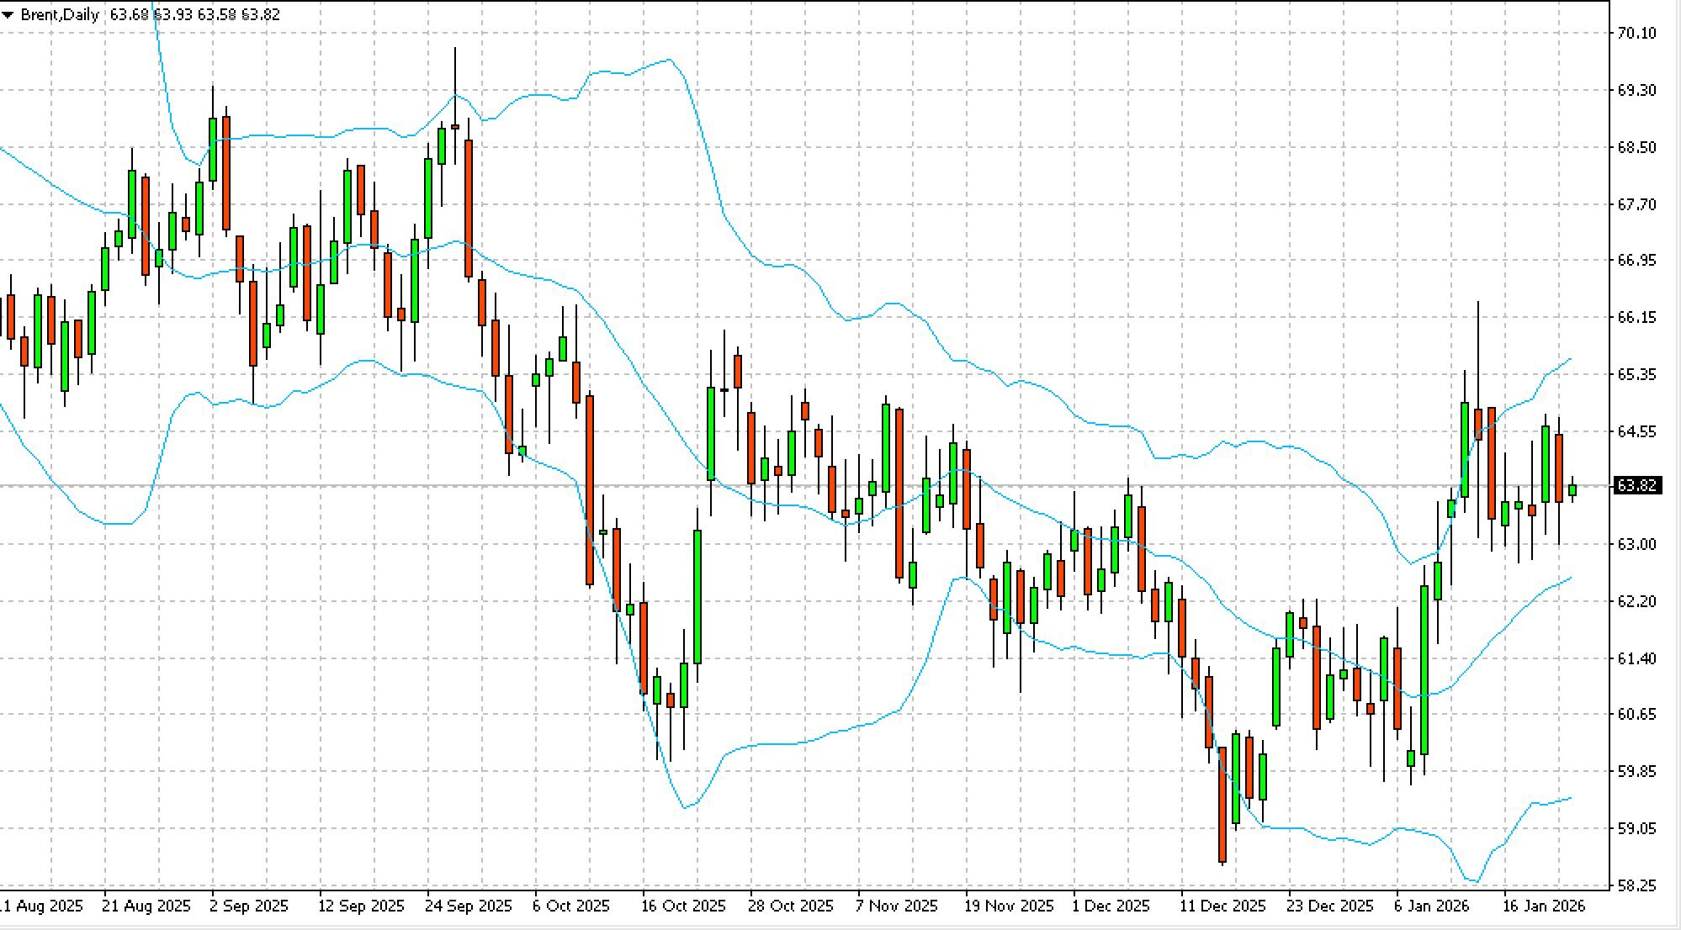
Task: Click the dropdown triangle beside Brent,Daily
Action: pyautogui.click(x=8, y=14)
